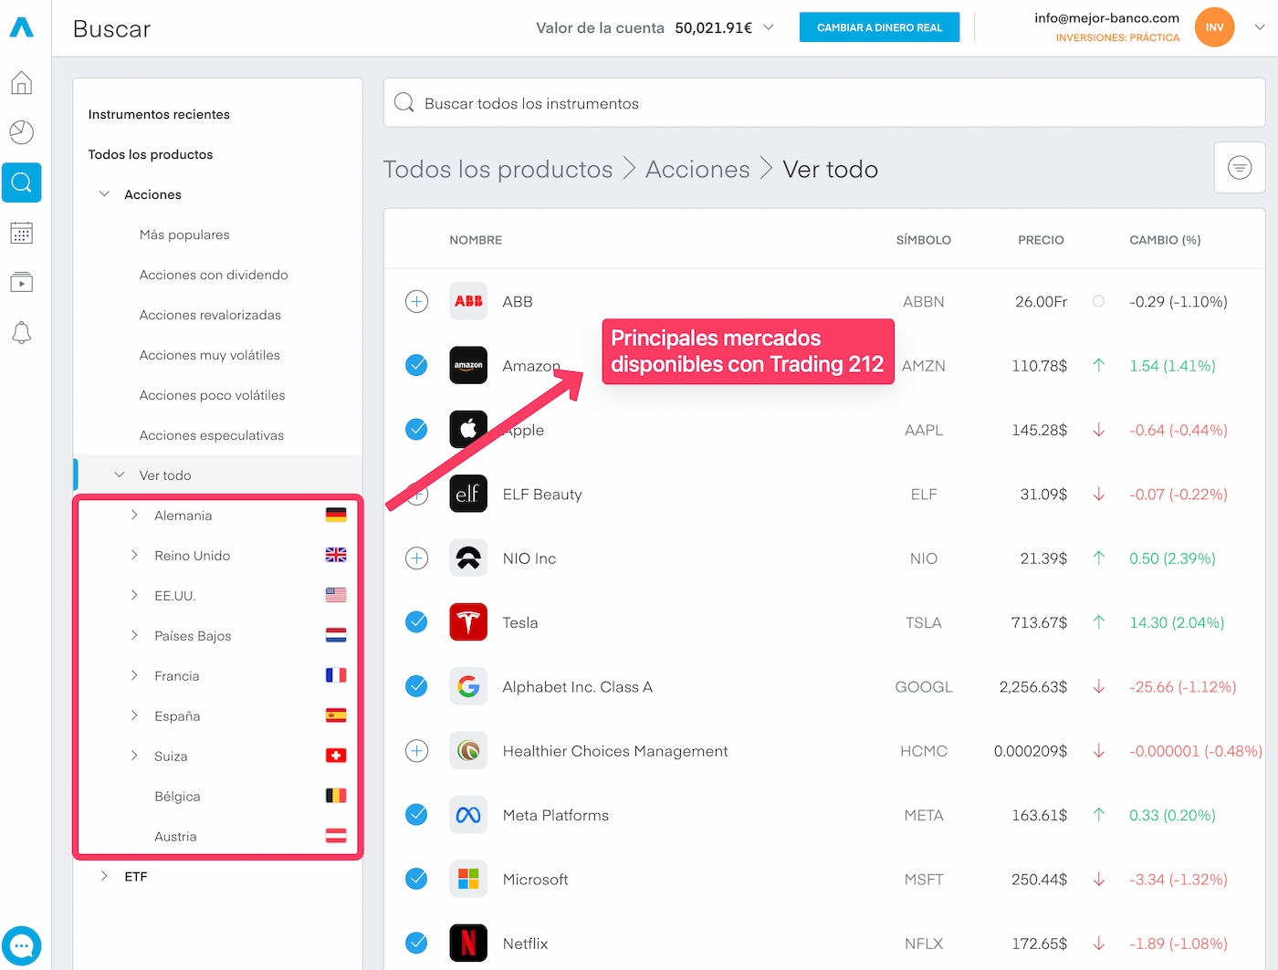Uncheck Tesla watchlist checkmark
Screen dimensions: 1278x970
[x=416, y=622]
